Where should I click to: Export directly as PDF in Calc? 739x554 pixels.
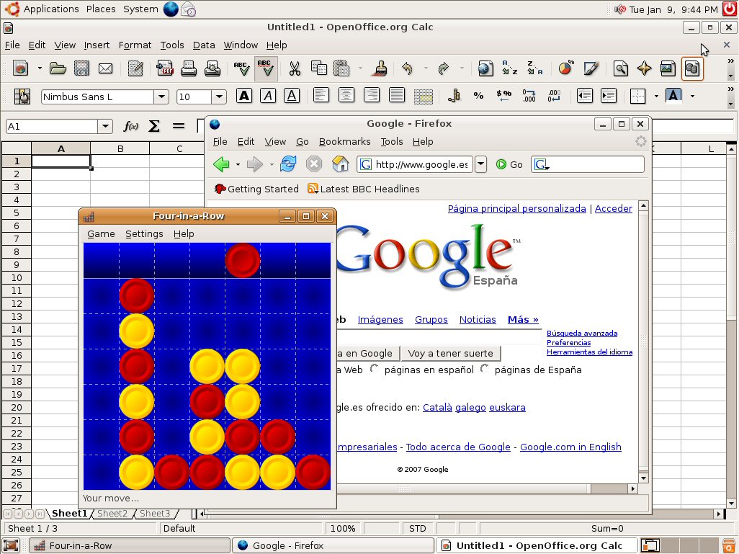pos(165,69)
